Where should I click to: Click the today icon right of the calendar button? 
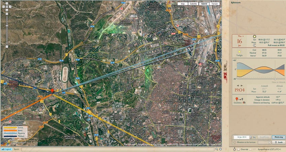[x=254, y=137]
